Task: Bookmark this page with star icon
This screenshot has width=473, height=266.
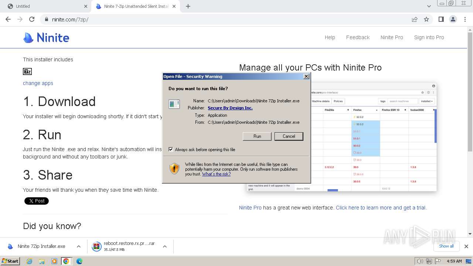Action: (x=426, y=19)
